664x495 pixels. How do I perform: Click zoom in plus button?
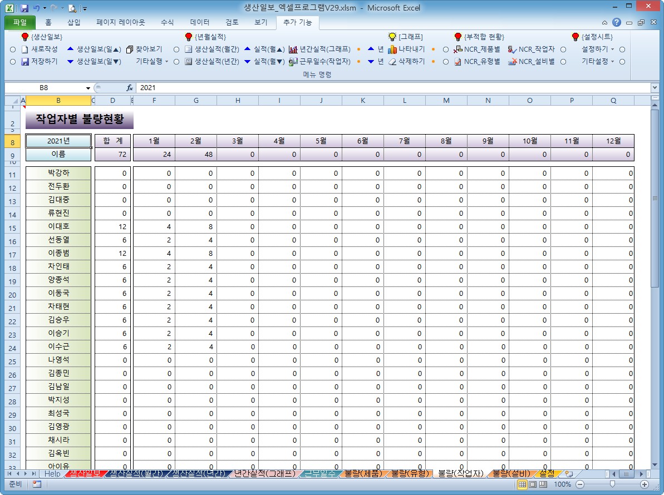645,484
